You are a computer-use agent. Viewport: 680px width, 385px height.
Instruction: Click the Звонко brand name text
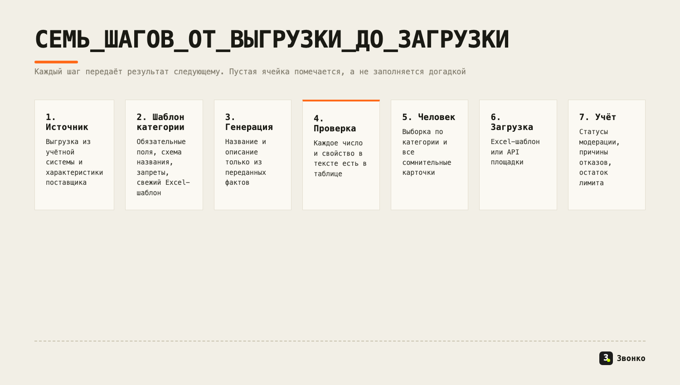[x=631, y=358]
